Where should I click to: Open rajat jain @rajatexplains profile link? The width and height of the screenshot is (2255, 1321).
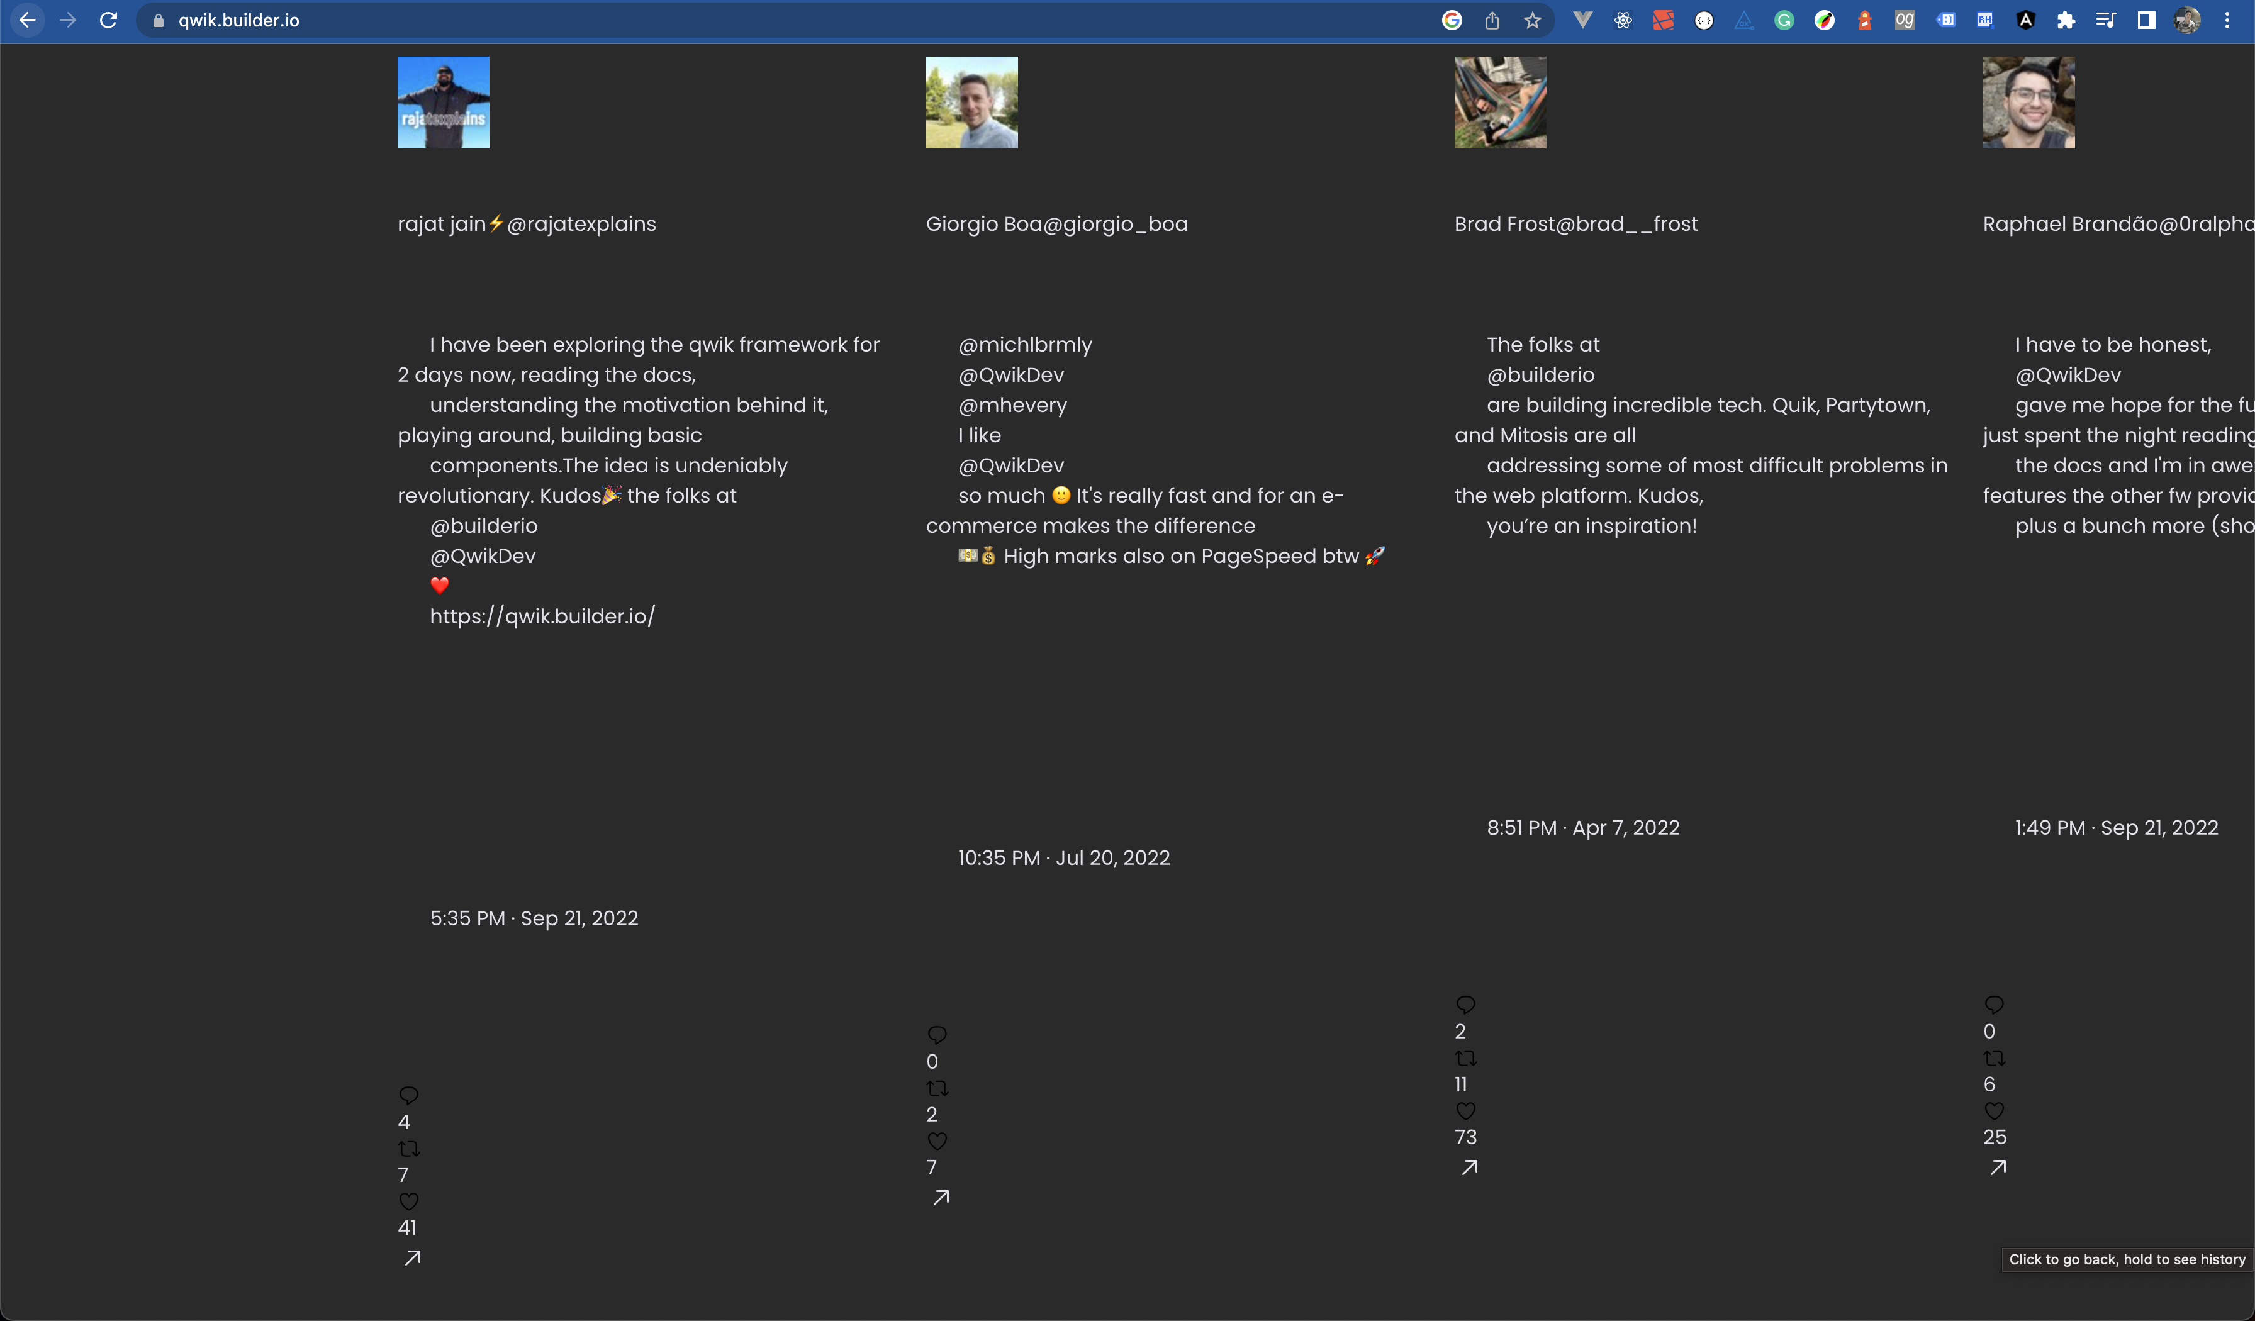coord(526,223)
